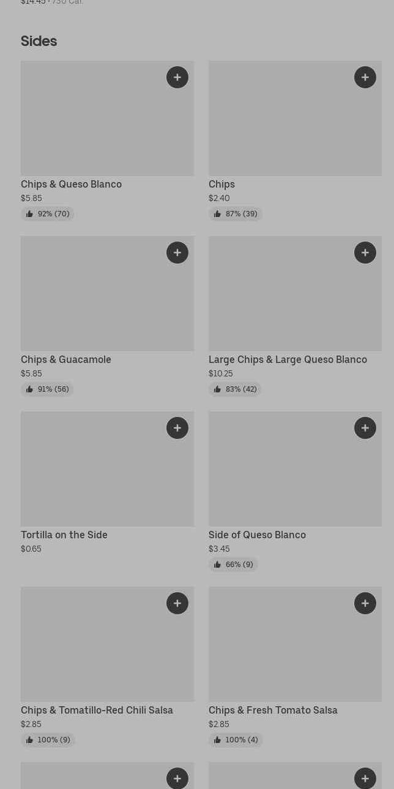Click the Sides section heading

39,41
